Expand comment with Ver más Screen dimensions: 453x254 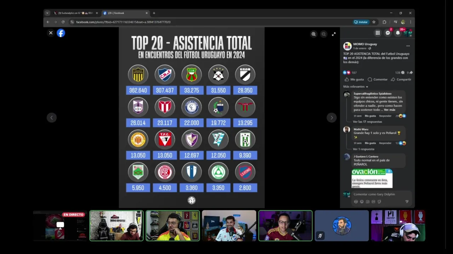click(x=389, y=110)
